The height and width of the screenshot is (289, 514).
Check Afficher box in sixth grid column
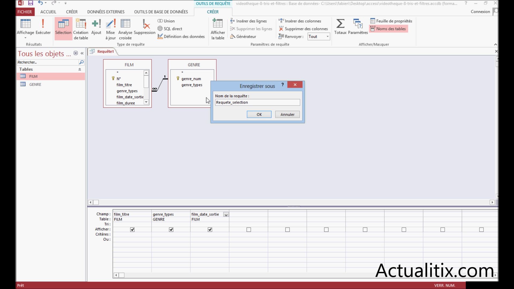326,230
